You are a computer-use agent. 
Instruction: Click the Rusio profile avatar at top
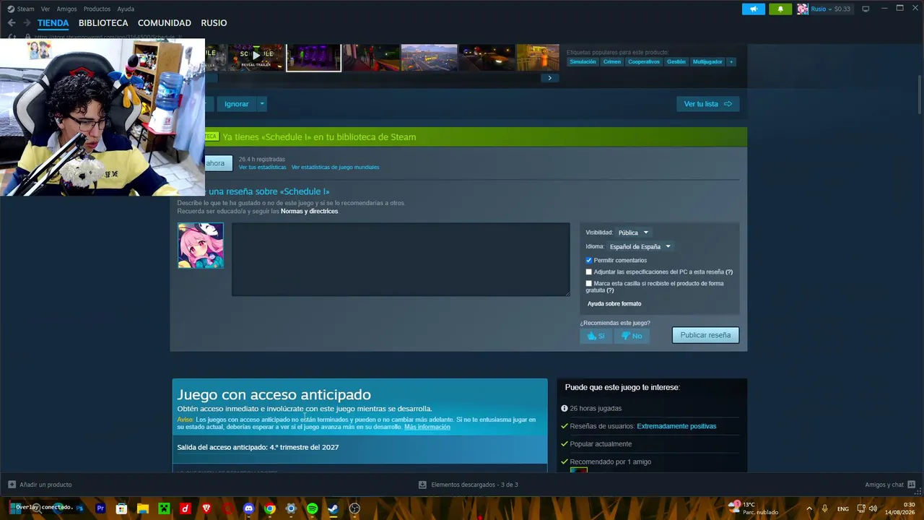[x=802, y=9]
